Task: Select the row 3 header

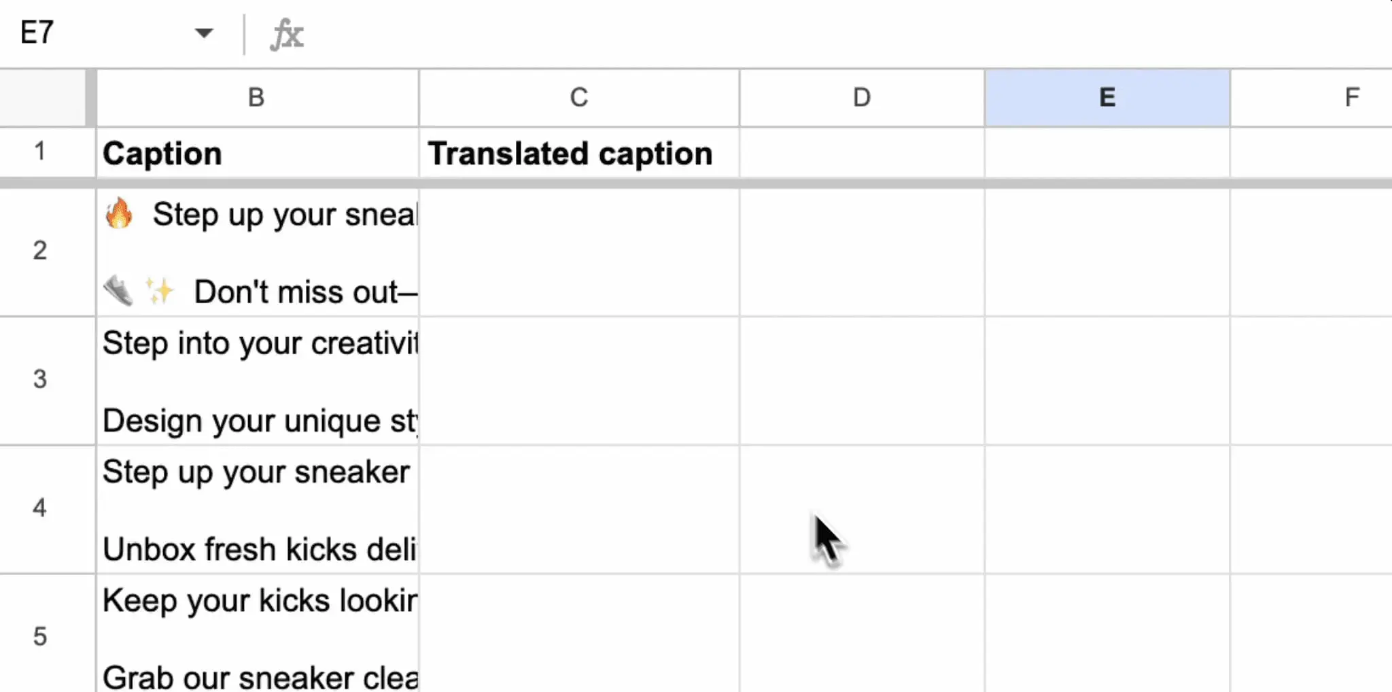Action: point(40,379)
